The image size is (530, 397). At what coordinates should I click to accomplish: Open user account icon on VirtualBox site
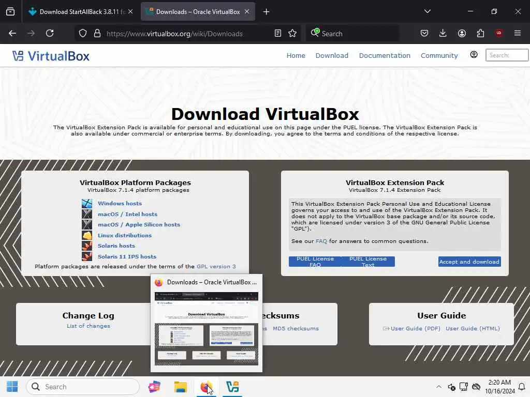(474, 55)
